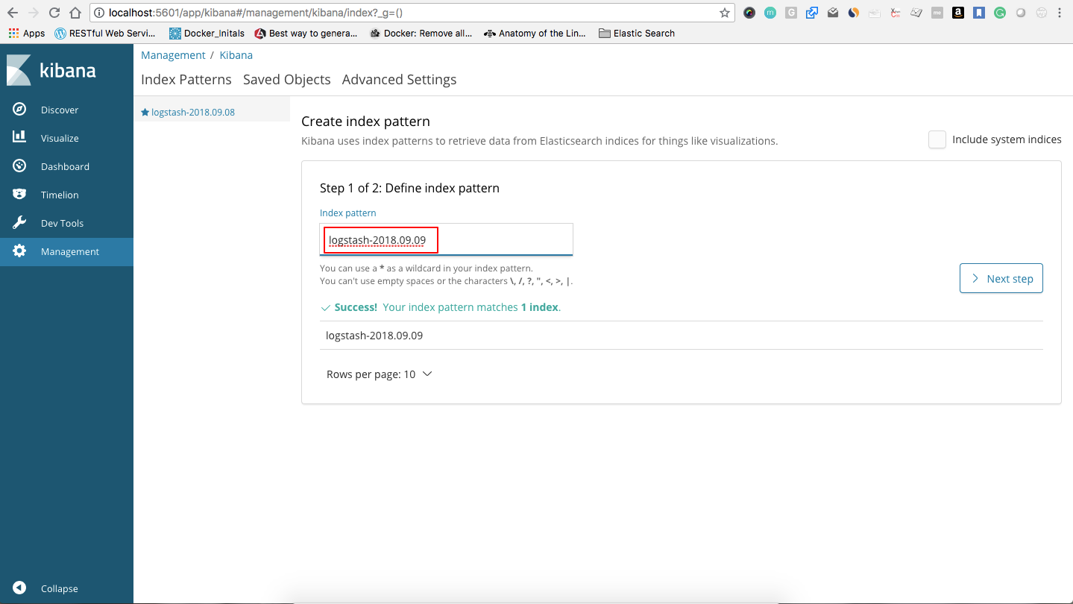The image size is (1073, 604).
Task: Open Management gear icon in sidebar
Action: coord(20,251)
